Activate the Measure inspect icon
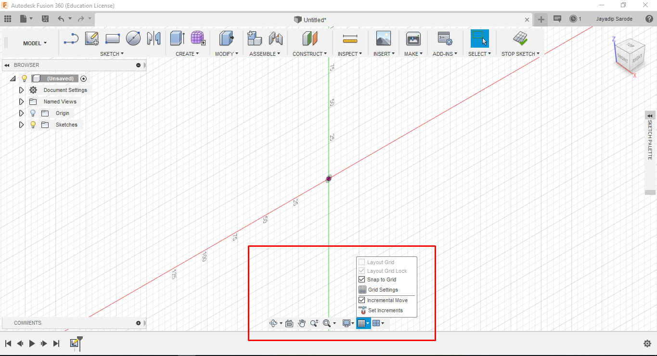The height and width of the screenshot is (356, 657). [x=350, y=38]
